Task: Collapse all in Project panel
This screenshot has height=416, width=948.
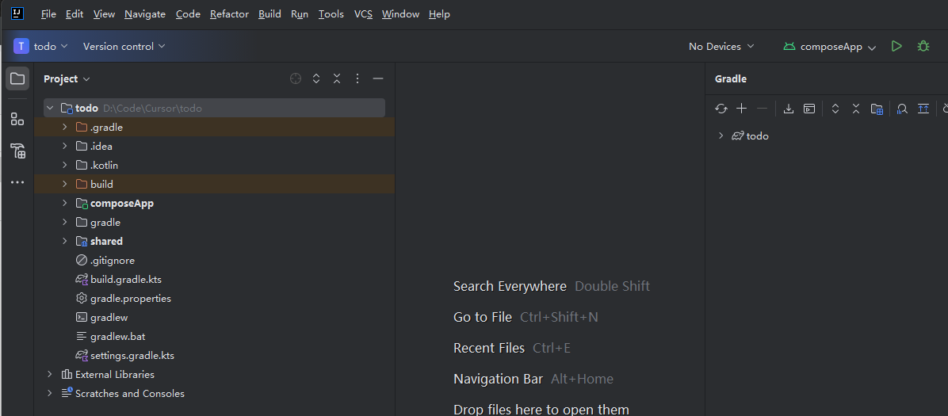Action: (337, 78)
